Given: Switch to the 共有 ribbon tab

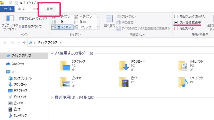Looking at the screenshot, I should [x=35, y=9].
